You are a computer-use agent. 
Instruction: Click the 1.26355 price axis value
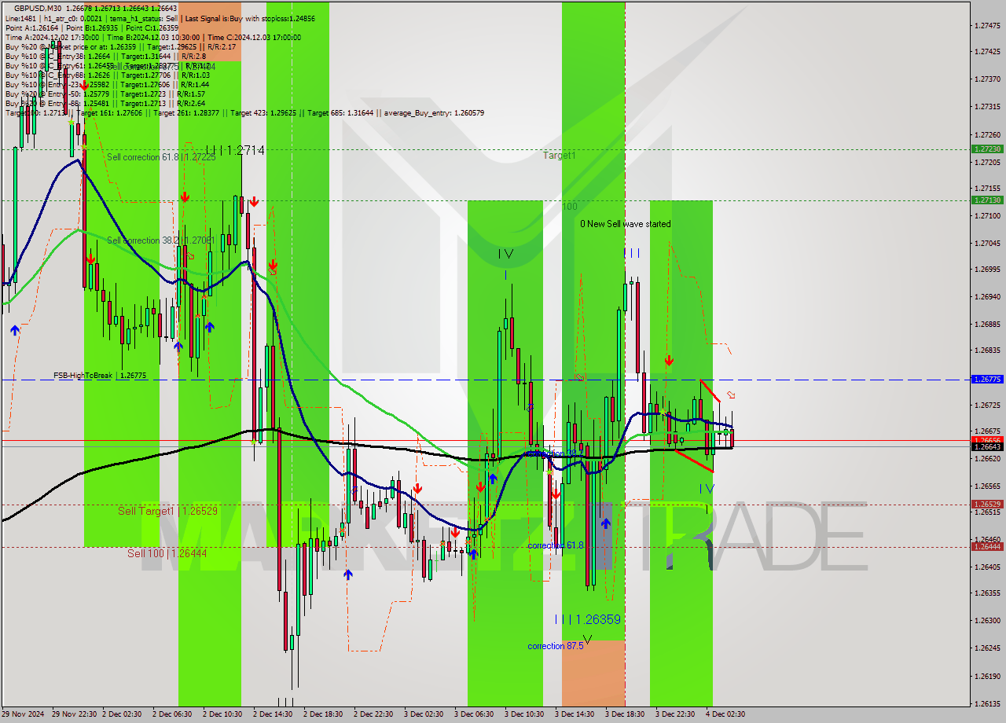tap(986, 593)
